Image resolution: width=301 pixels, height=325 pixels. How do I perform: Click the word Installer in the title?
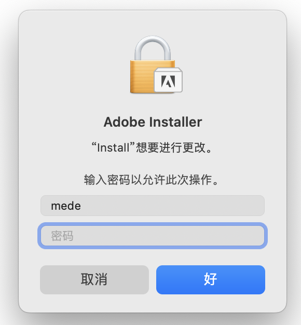(175, 122)
